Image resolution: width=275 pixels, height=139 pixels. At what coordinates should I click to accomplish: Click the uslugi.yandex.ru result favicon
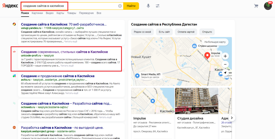click(x=14, y=24)
